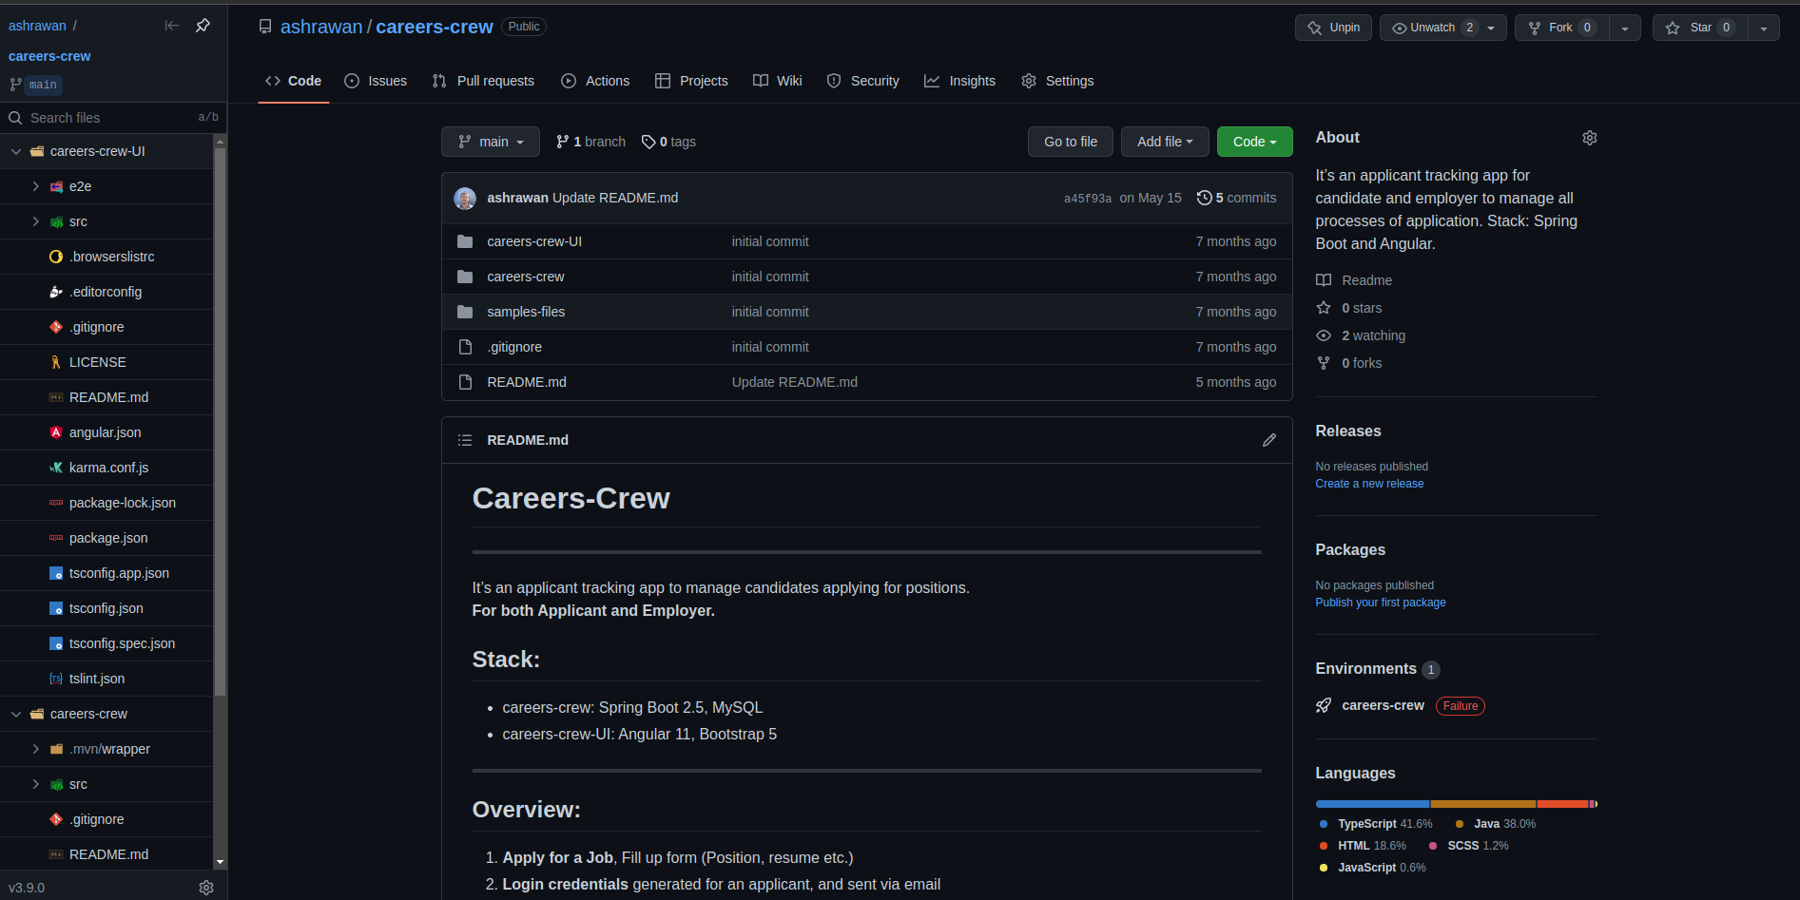Click the tag icon beside 0 tags

click(648, 142)
